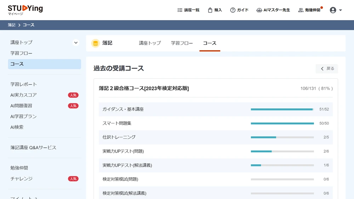Switch to the 講座トップ tab
The height and width of the screenshot is (199, 354).
coord(150,43)
